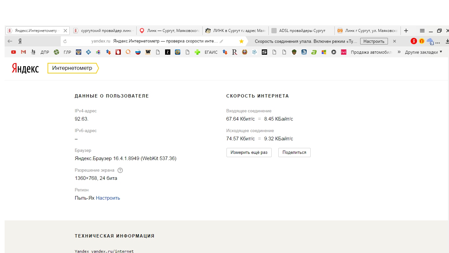Open the ivi bookmark icon

(x=344, y=52)
